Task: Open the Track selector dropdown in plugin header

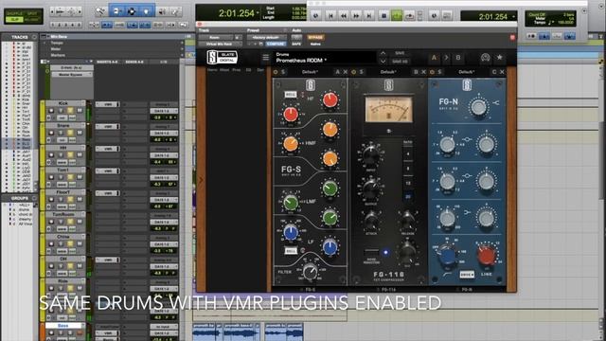Action: pos(217,38)
